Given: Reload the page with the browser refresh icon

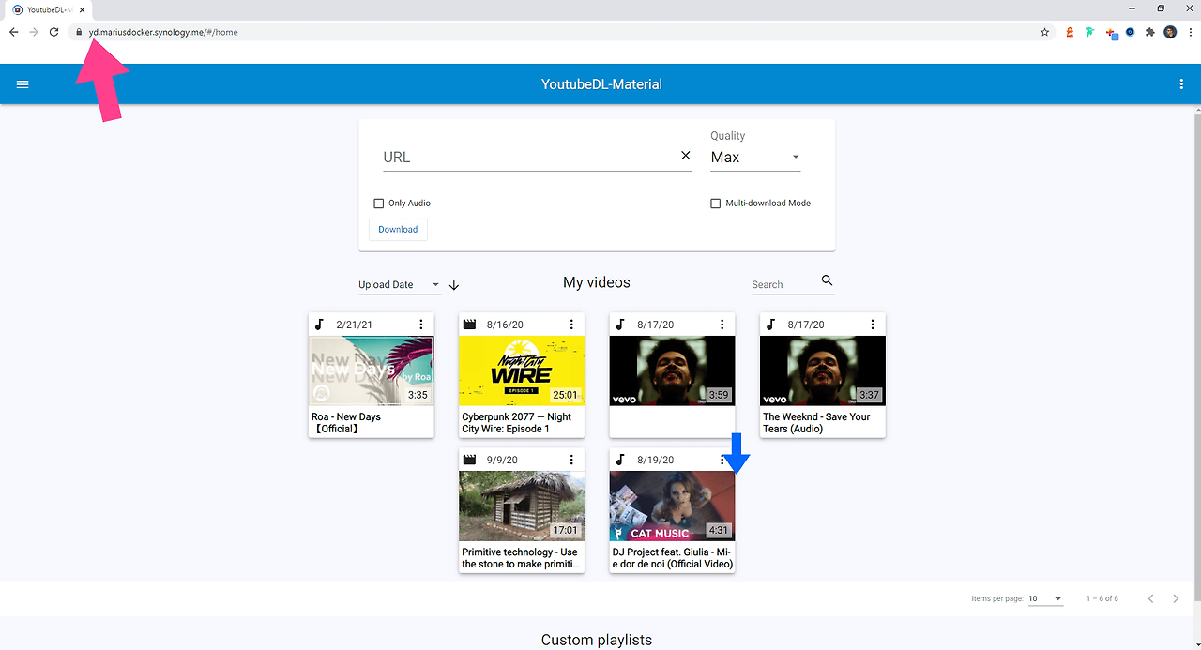Looking at the screenshot, I should click(54, 32).
